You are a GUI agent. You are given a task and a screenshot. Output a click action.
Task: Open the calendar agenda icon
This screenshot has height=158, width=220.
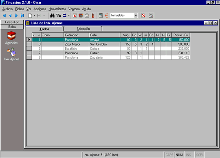(75, 15)
